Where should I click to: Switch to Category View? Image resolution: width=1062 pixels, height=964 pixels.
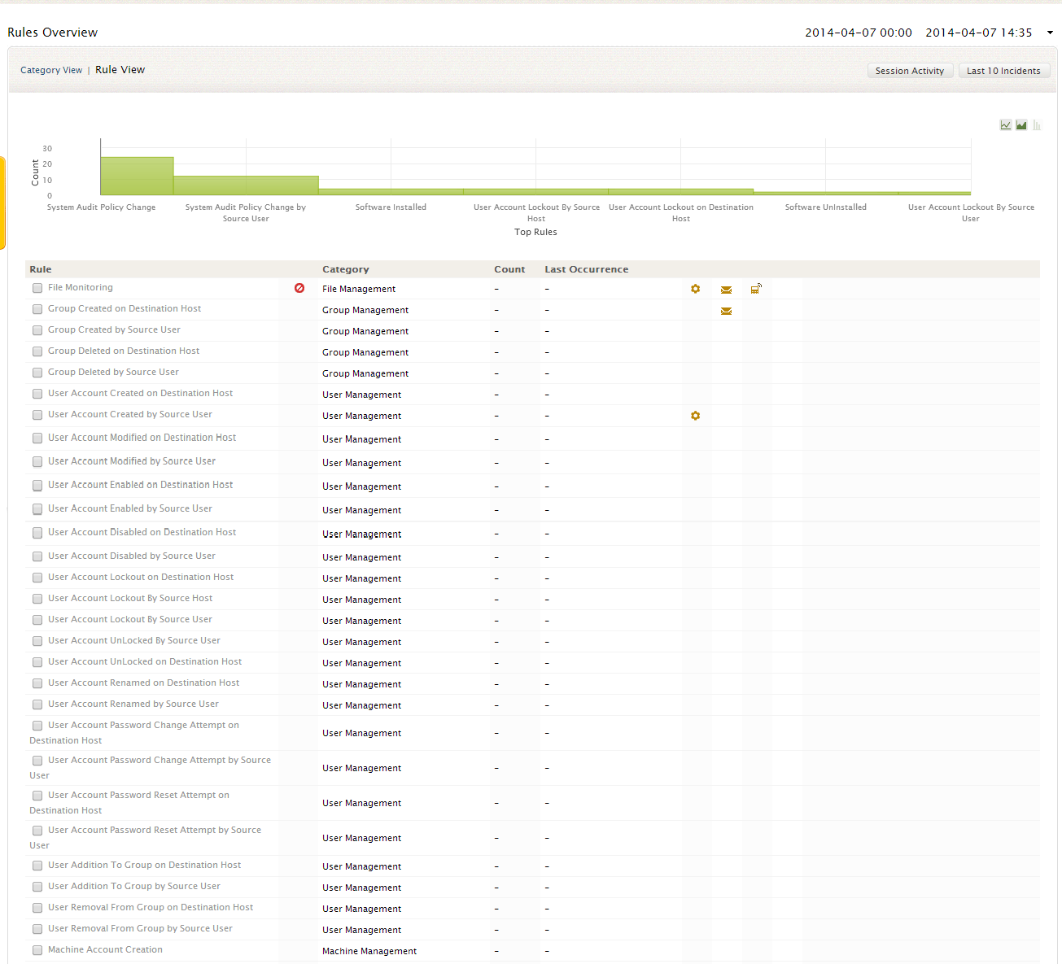[x=51, y=70]
